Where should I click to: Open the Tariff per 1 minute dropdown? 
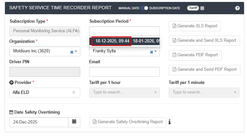204,93
